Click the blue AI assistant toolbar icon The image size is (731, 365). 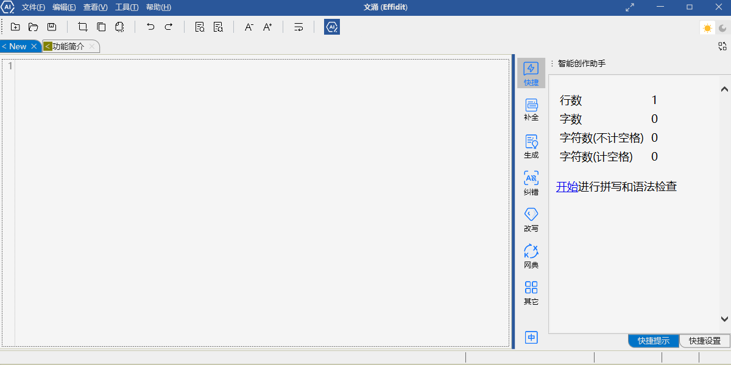click(332, 27)
